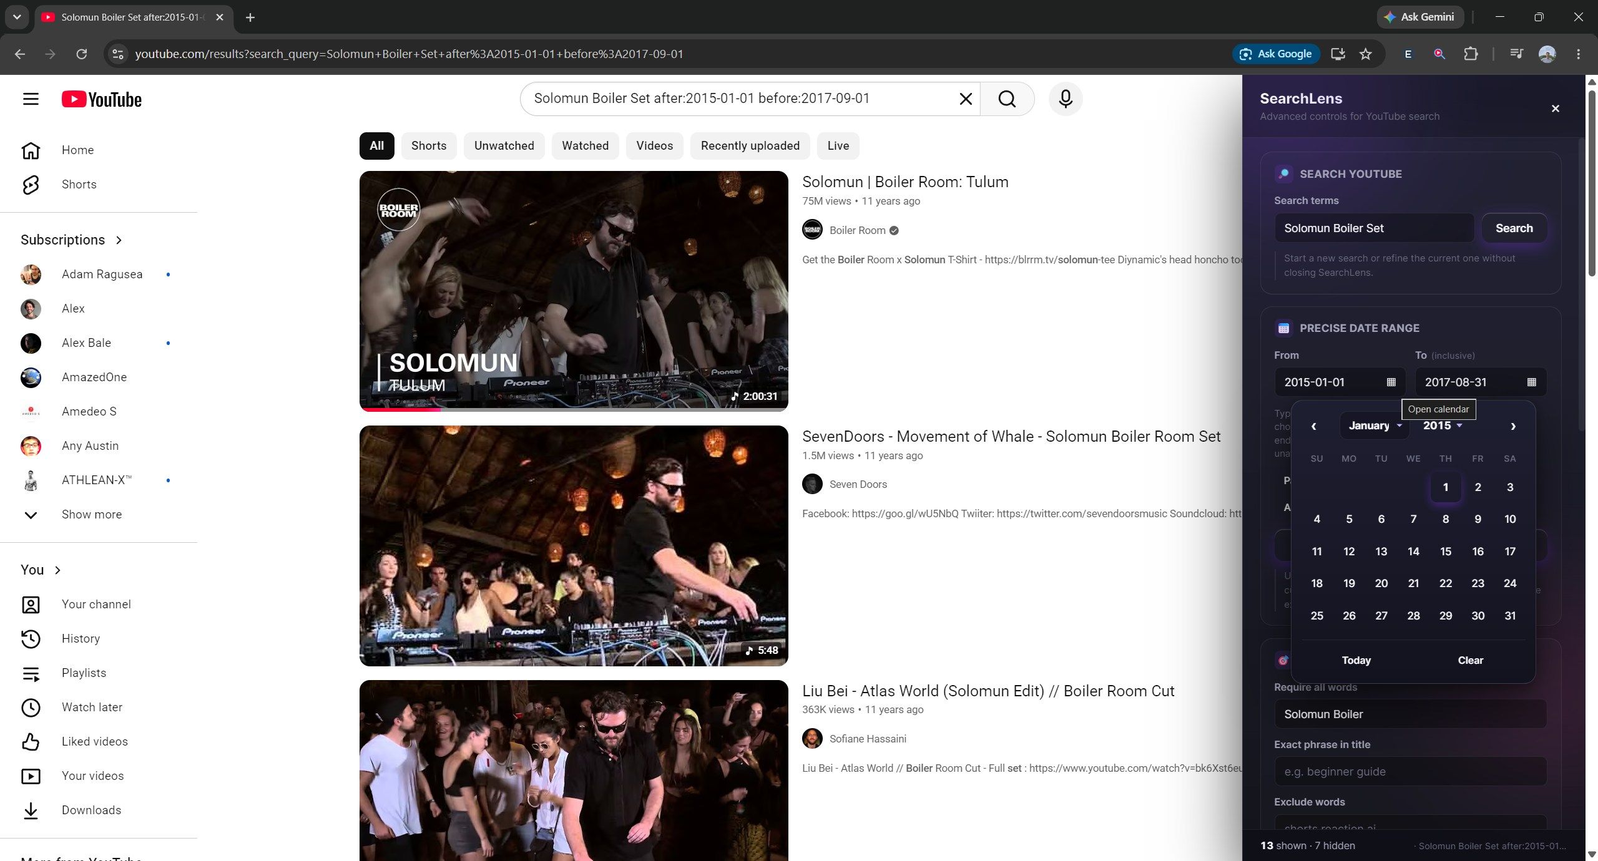Select the Recently uploaded filter chip
The height and width of the screenshot is (861, 1598).
[x=750, y=146]
